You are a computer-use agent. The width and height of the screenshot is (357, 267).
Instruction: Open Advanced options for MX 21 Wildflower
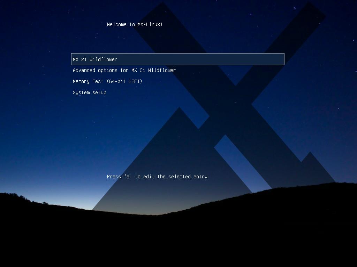point(124,70)
